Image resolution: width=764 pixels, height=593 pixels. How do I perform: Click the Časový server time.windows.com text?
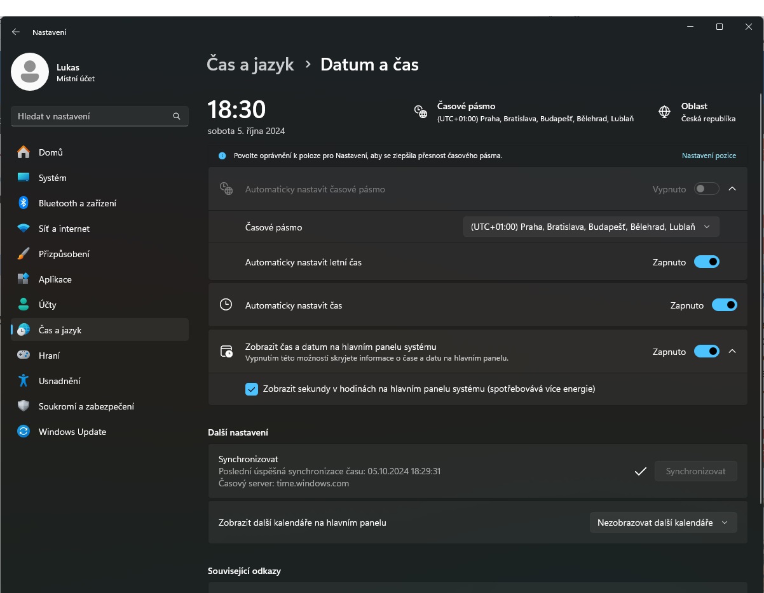[x=283, y=483]
